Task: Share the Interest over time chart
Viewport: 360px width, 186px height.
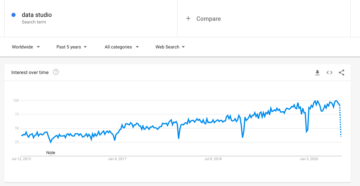Action: (x=341, y=73)
